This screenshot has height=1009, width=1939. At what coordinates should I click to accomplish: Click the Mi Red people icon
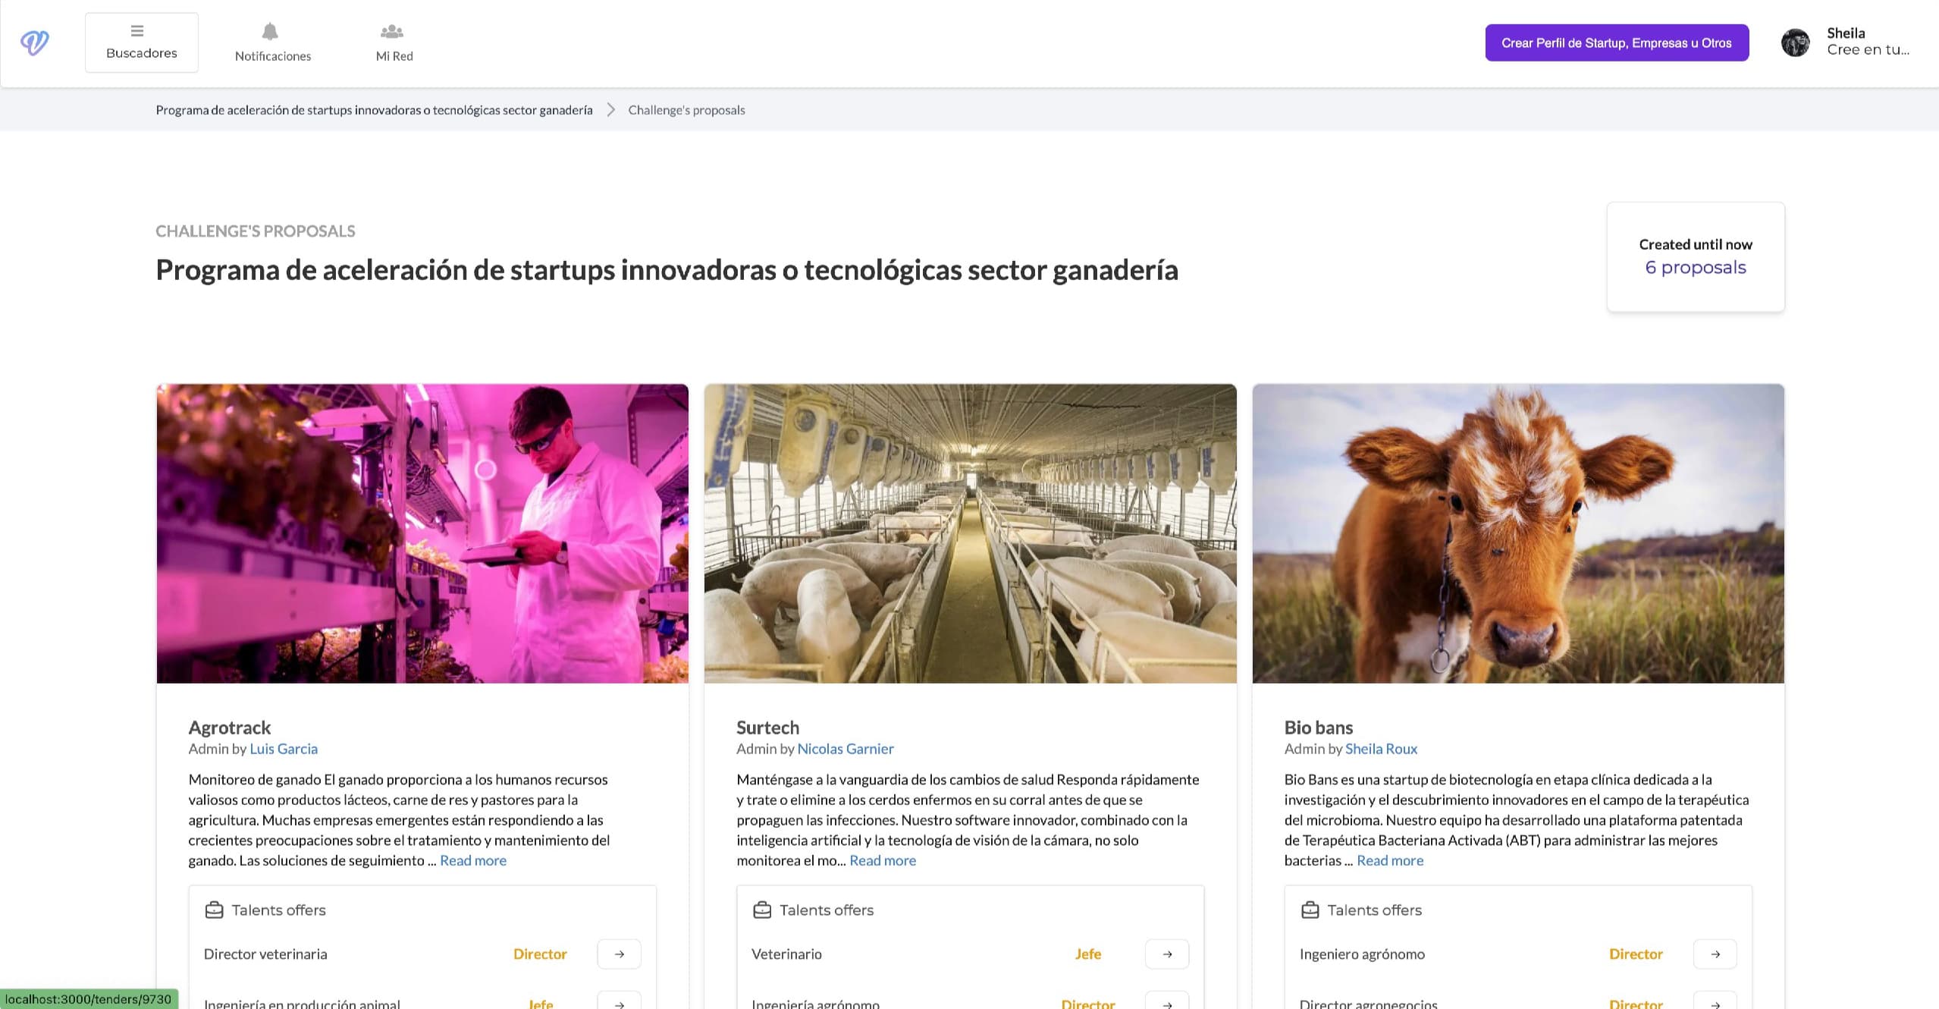click(393, 30)
